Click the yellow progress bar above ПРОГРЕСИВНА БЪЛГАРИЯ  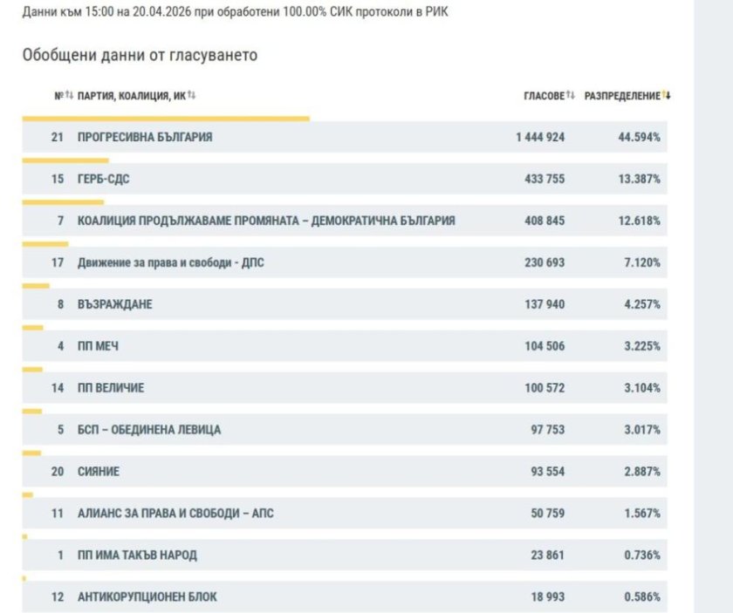coord(166,119)
